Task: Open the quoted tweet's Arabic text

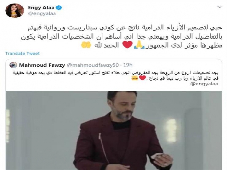Action: (x=116, y=76)
